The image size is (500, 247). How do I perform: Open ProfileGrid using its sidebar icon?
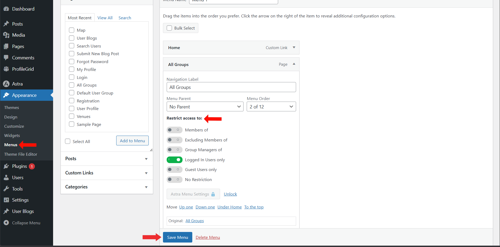point(6,69)
